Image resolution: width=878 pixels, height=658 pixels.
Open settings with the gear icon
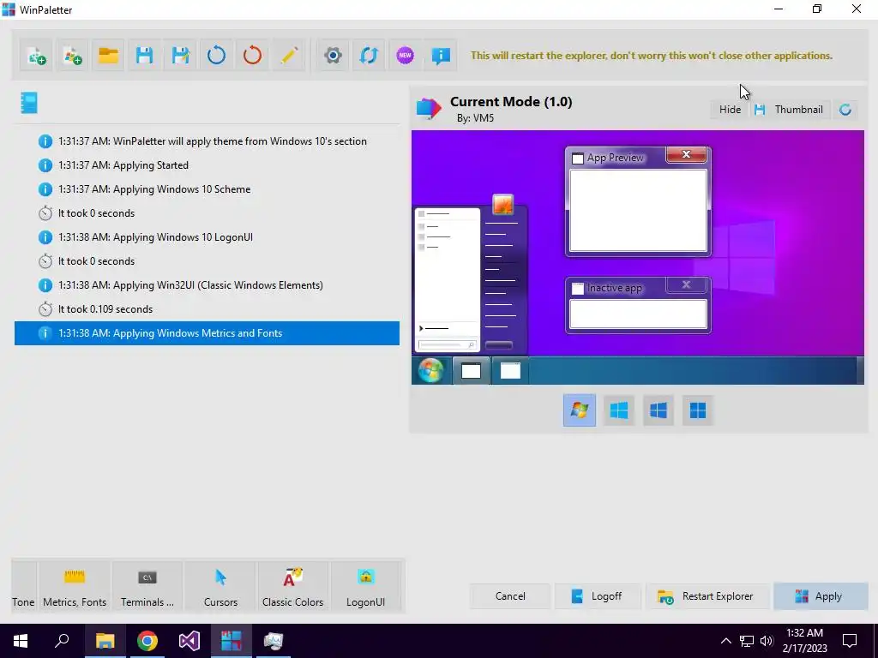[333, 56]
